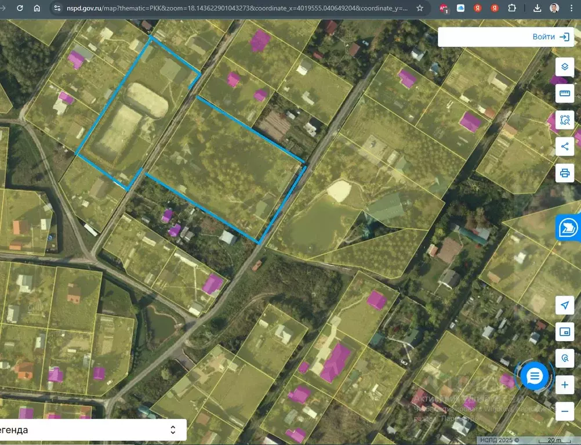Viewport: 581px width, 445px height.
Task: Open the map layers panel
Action: [564, 67]
